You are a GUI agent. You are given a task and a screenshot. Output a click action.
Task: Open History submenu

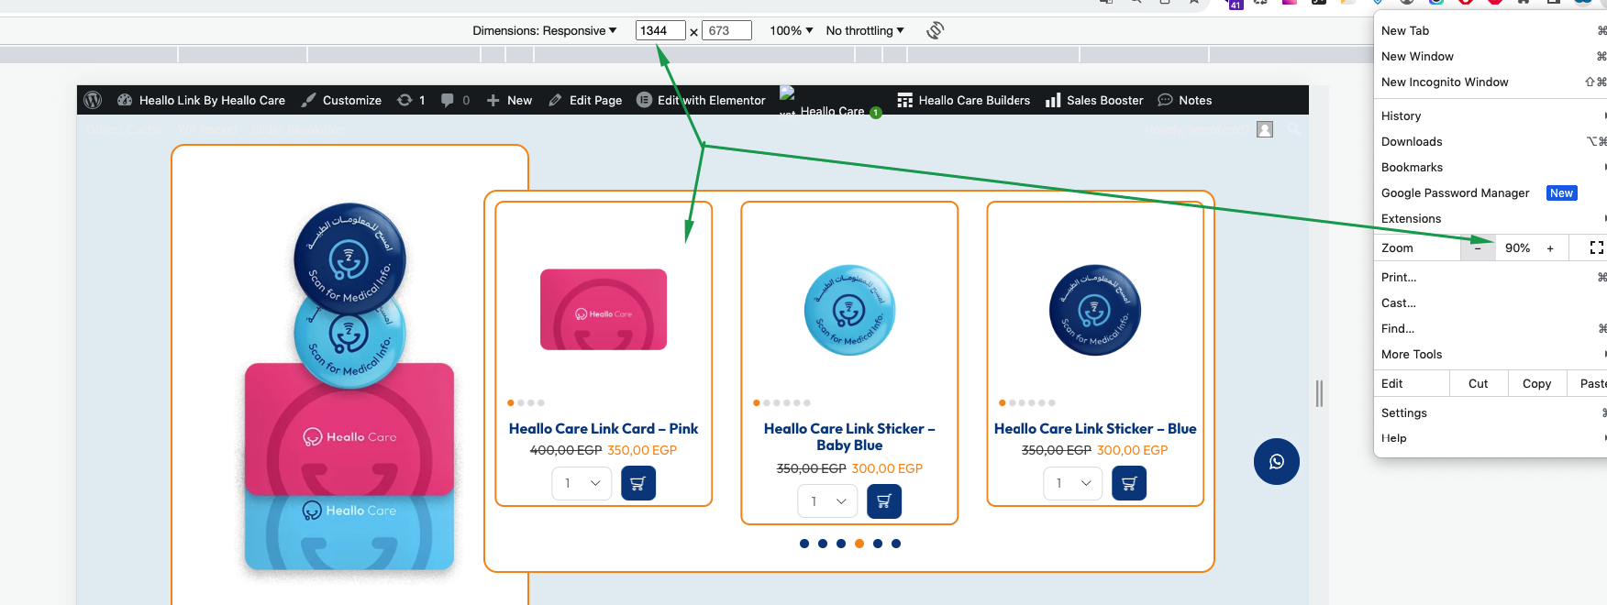tap(1491, 115)
